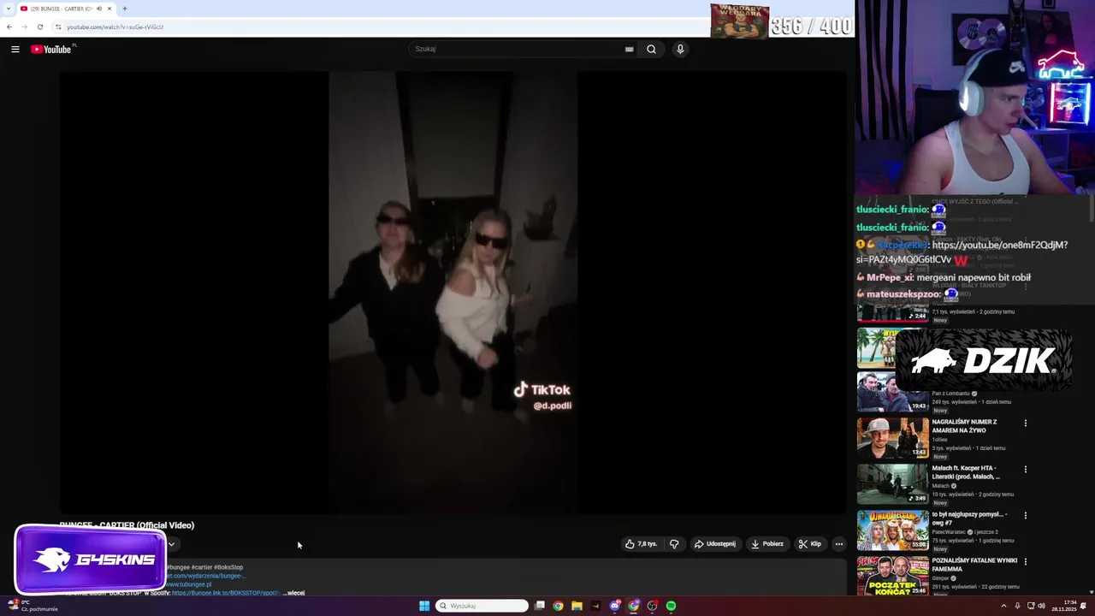
Task: Go back with the browser back arrow
Action: pyautogui.click(x=9, y=27)
